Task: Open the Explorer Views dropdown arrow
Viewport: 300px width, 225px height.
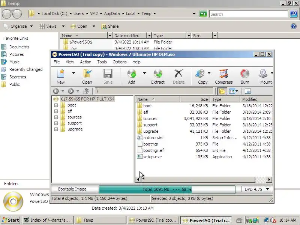Action: point(63,26)
